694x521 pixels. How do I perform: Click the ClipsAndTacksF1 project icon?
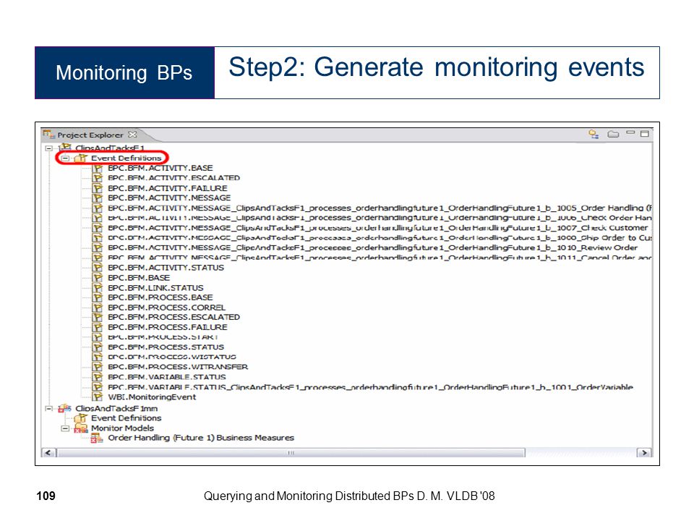pos(66,148)
